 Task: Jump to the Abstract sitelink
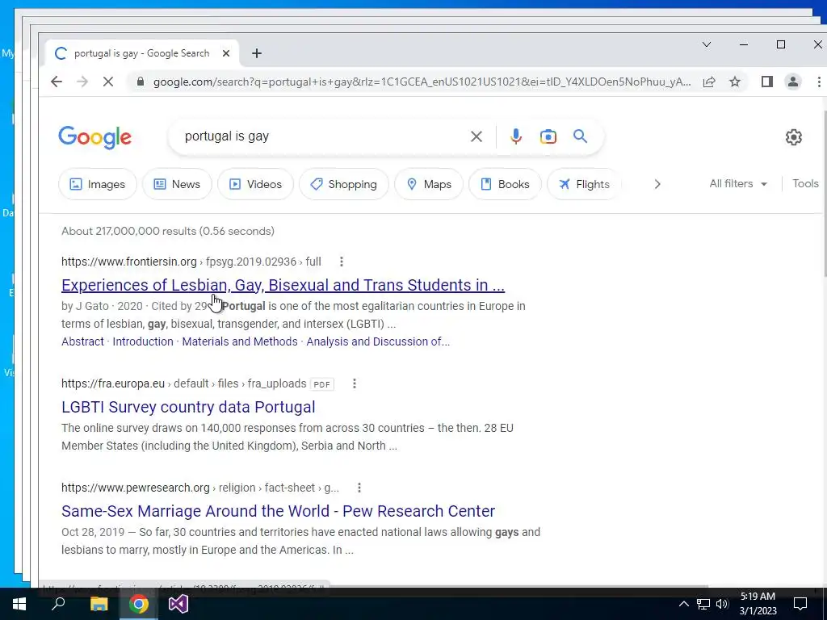click(82, 341)
